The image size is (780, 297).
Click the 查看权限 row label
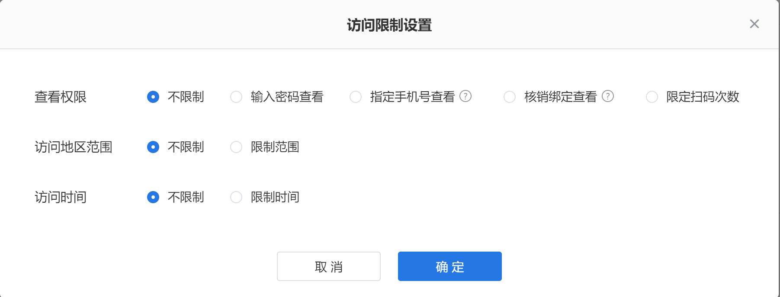coord(61,97)
